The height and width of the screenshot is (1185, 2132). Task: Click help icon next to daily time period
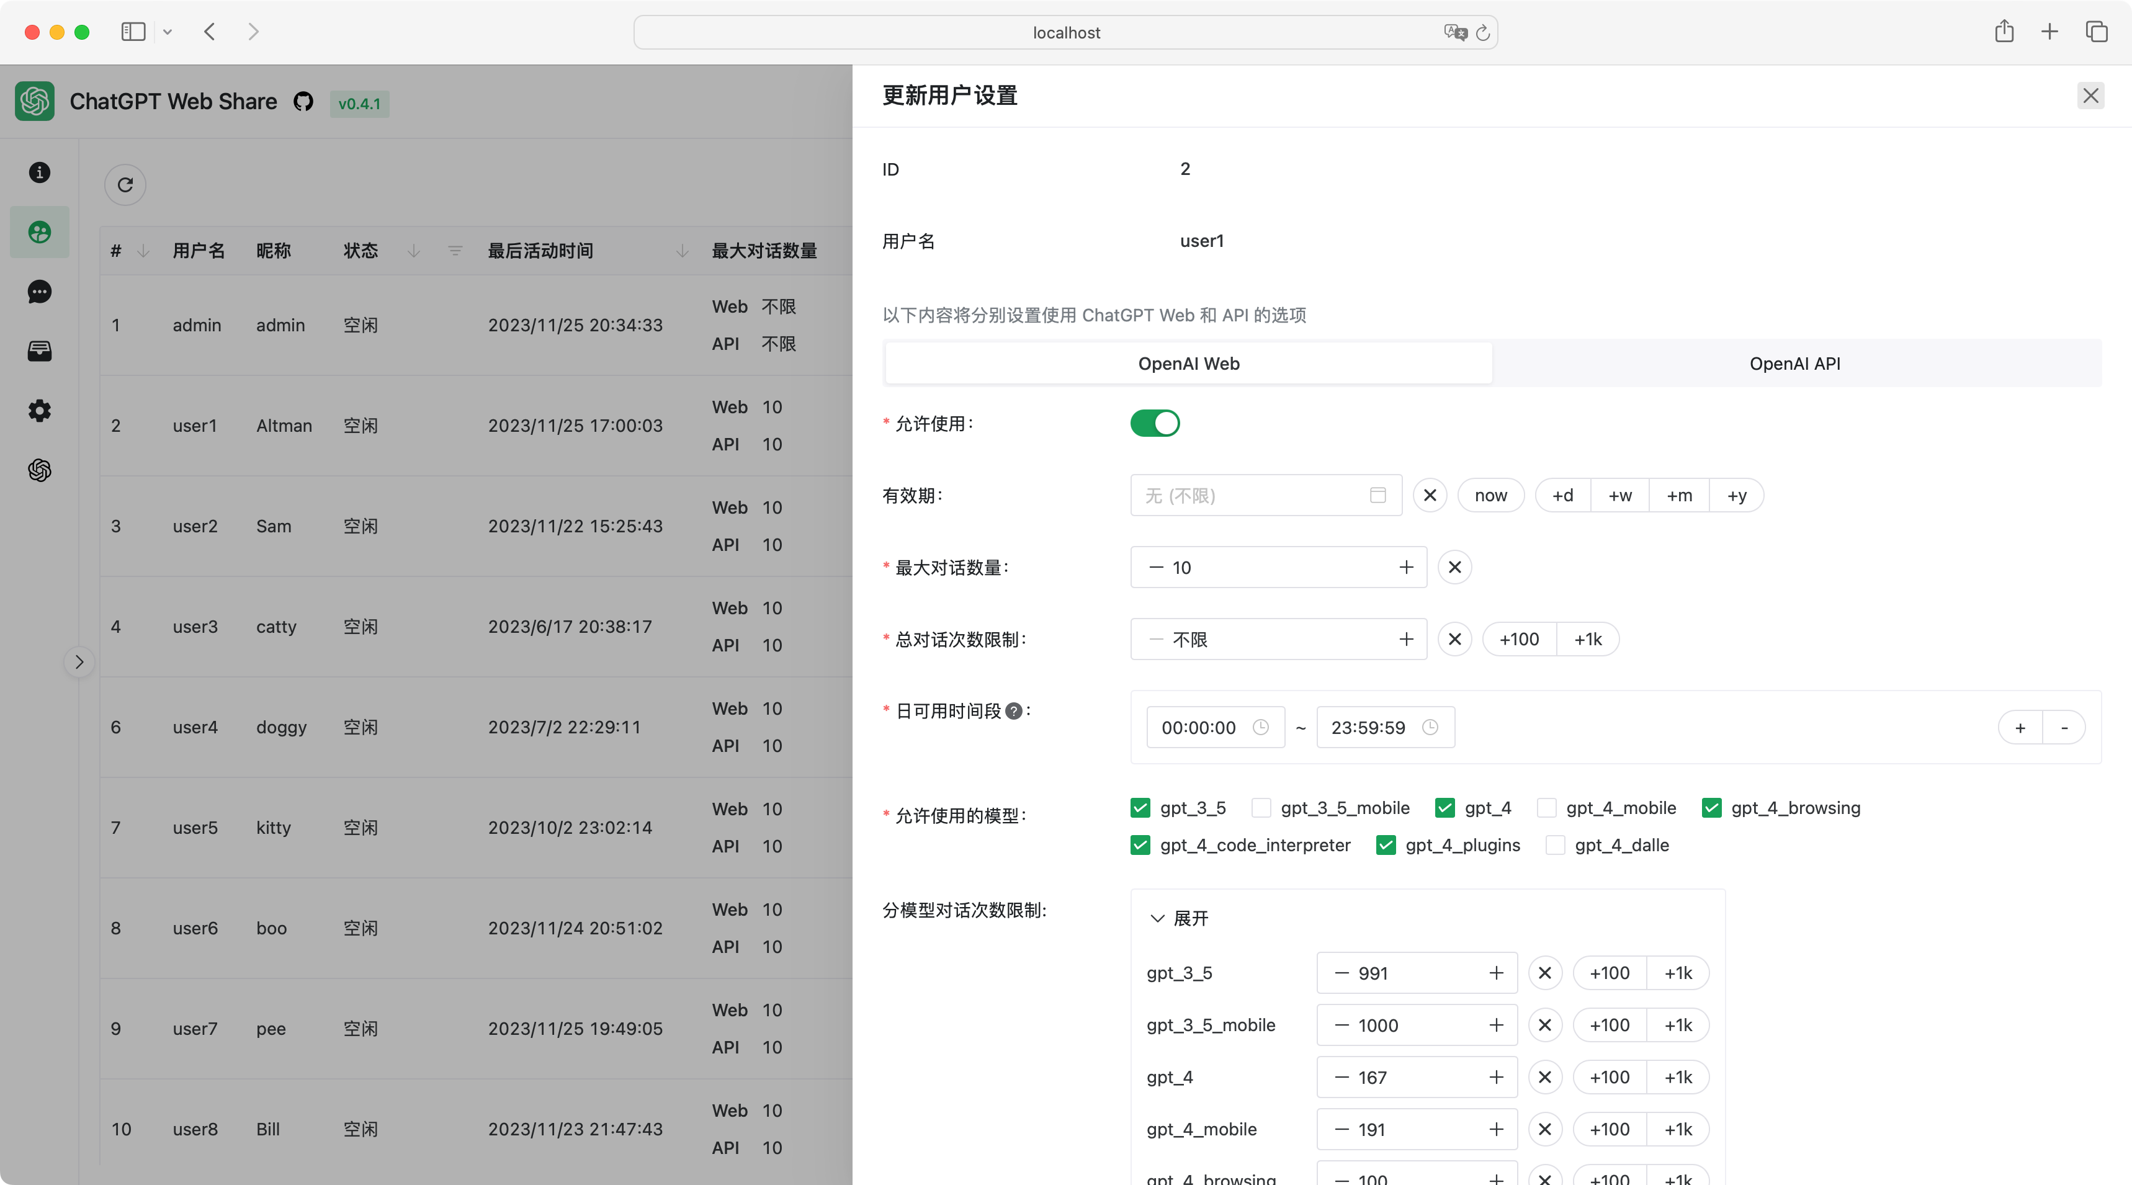[x=1013, y=711]
